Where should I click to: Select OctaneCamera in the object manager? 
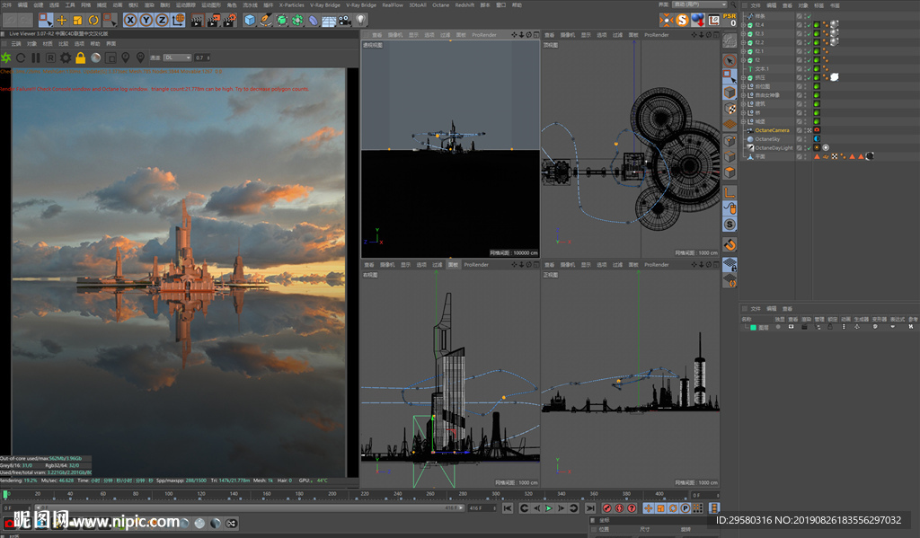tap(772, 130)
